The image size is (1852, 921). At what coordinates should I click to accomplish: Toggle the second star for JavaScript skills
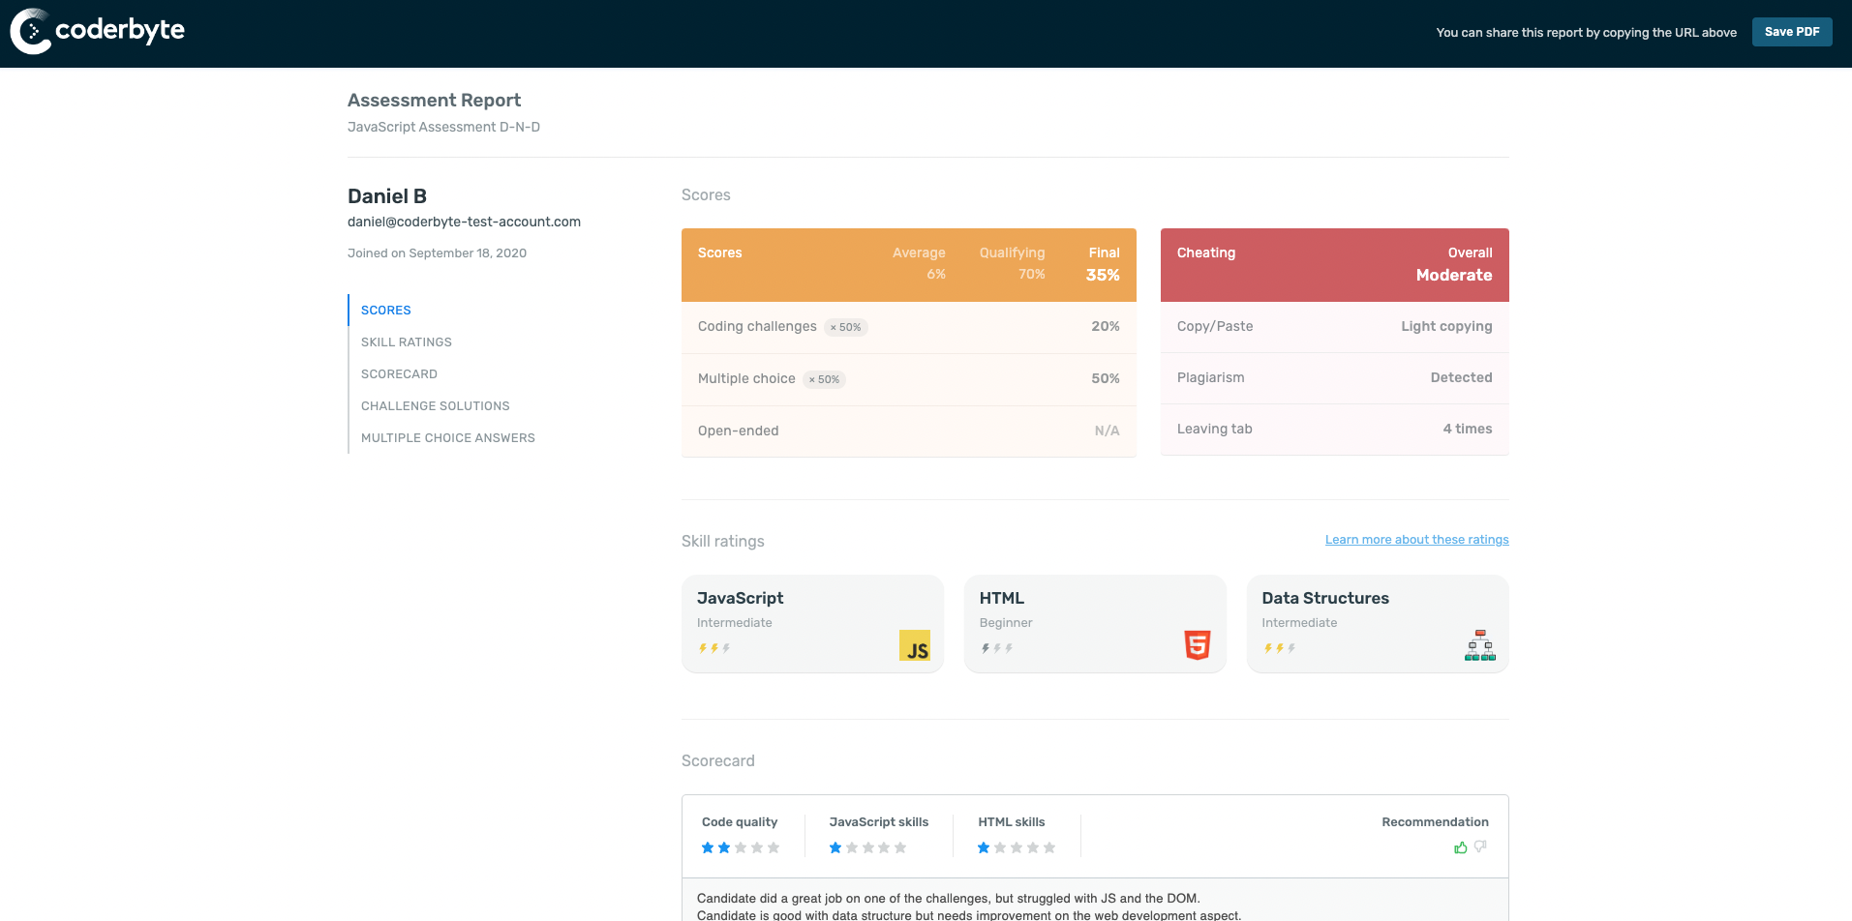coord(851,847)
